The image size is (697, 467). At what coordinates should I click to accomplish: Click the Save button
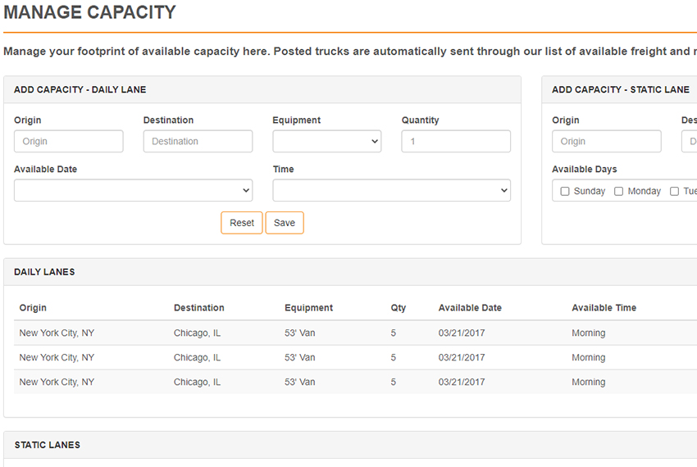[x=285, y=223]
